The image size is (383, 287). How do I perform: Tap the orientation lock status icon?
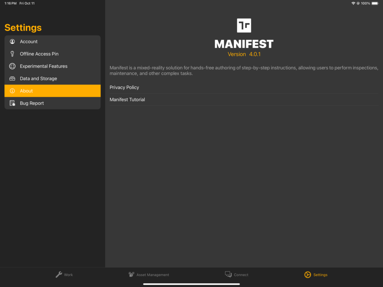pyautogui.click(x=358, y=3)
